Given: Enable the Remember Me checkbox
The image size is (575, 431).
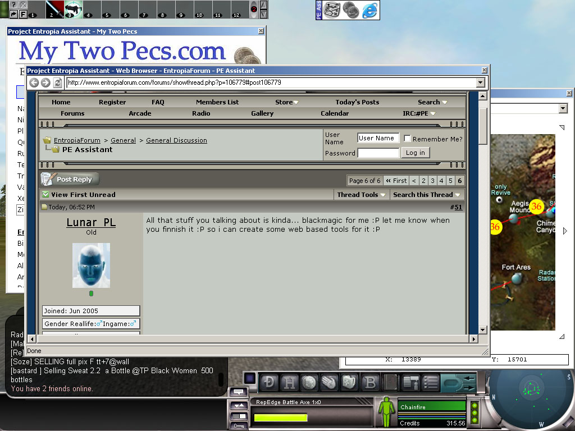Looking at the screenshot, I should [x=407, y=138].
